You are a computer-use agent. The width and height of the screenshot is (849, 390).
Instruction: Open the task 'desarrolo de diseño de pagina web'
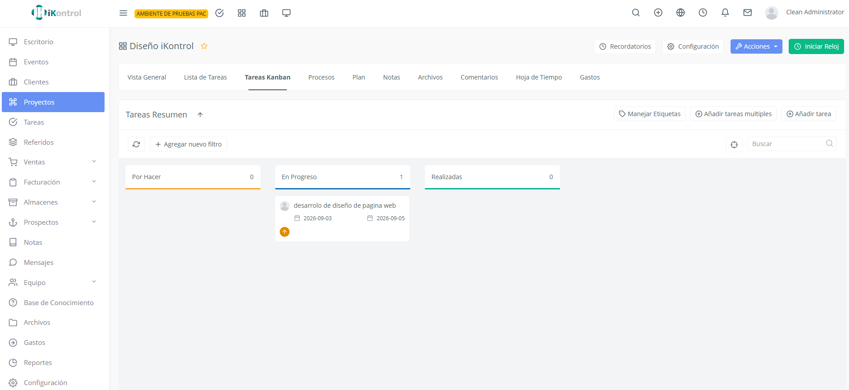(345, 205)
